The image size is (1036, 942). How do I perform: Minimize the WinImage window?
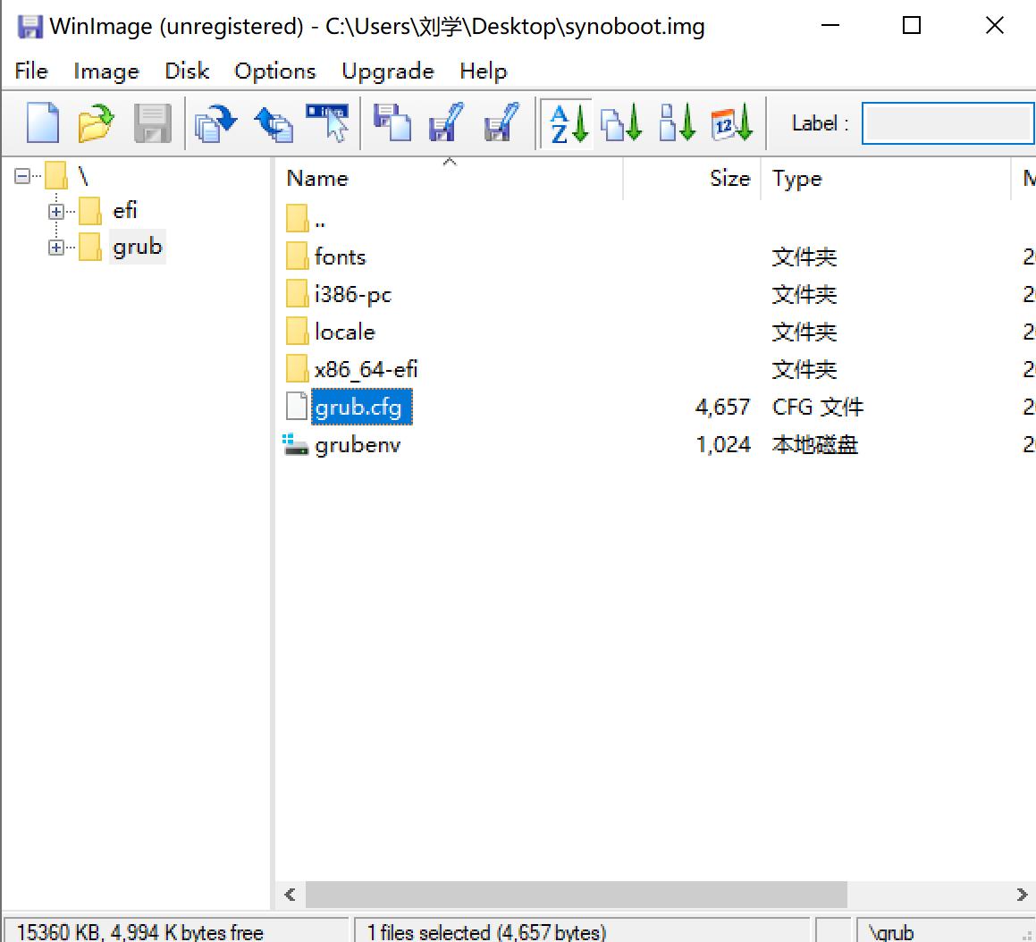(x=830, y=26)
